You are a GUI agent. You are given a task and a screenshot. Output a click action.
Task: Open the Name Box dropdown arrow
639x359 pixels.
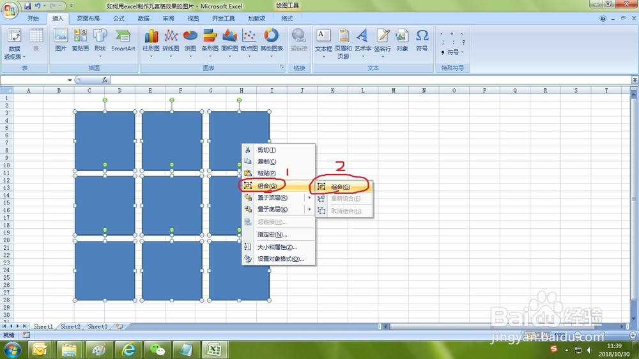70,80
